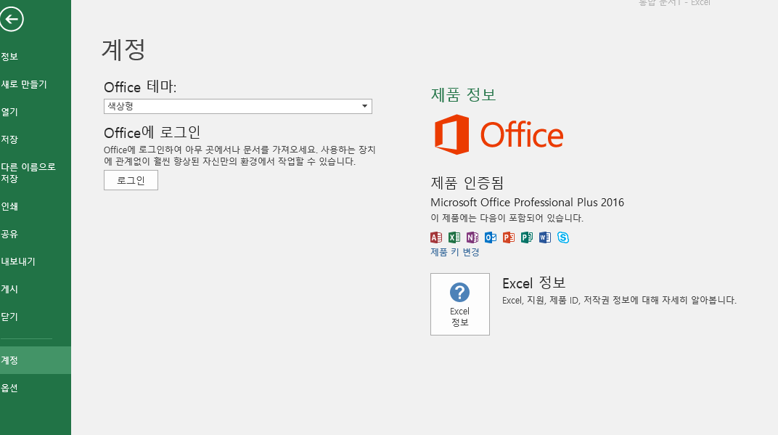Click the text 이 제품에는 다음이 포함되어 있습니다.

tap(507, 218)
